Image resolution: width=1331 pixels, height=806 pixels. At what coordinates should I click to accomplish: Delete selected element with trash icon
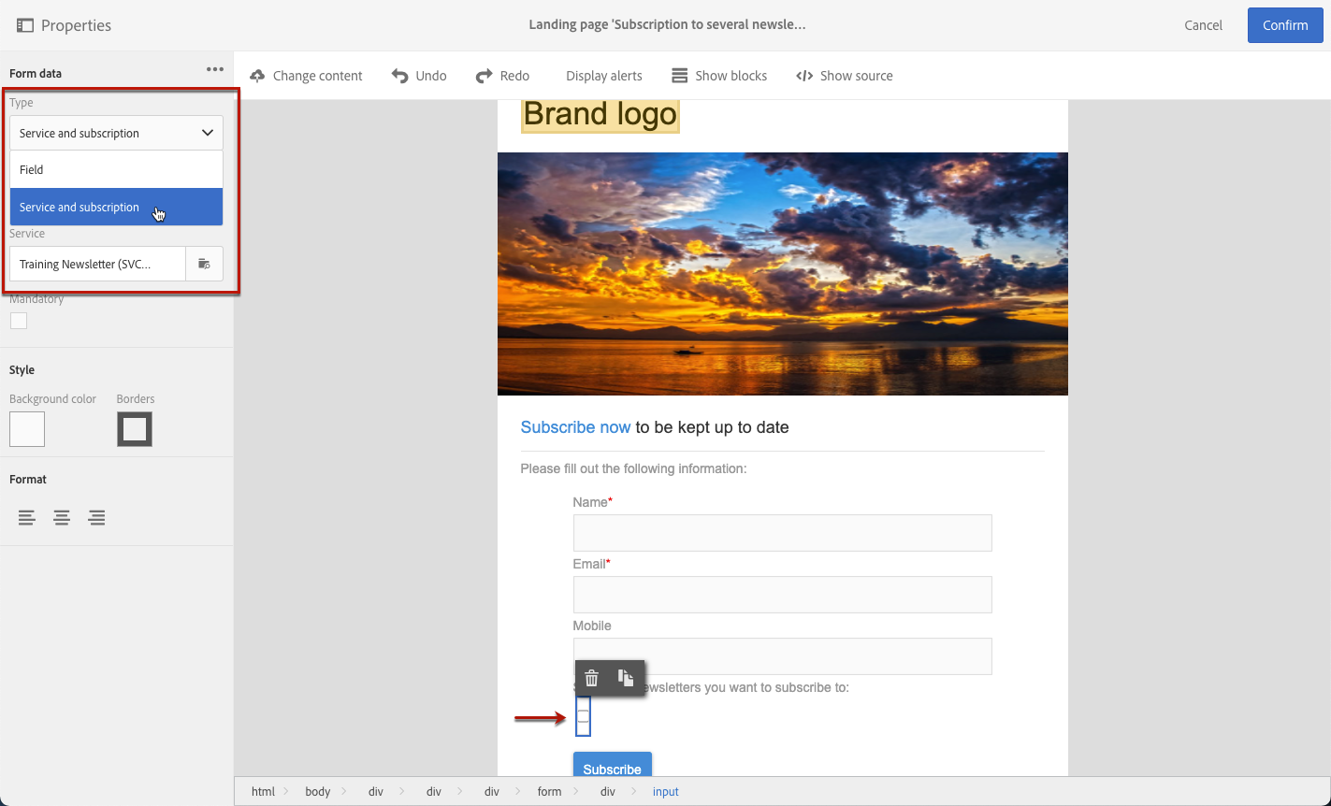(591, 679)
